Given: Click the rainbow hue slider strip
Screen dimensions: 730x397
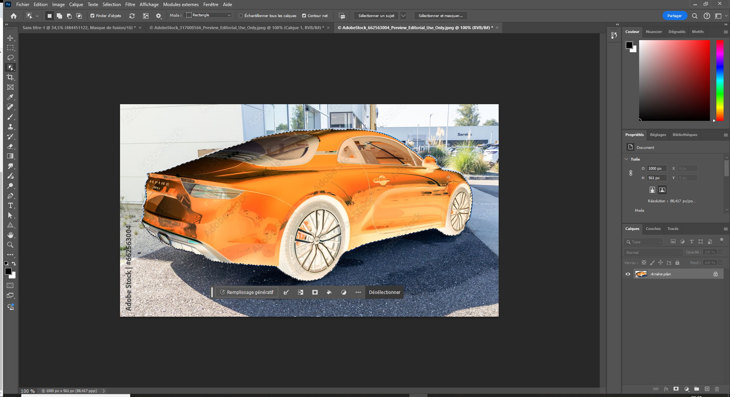Looking at the screenshot, I should (x=720, y=80).
